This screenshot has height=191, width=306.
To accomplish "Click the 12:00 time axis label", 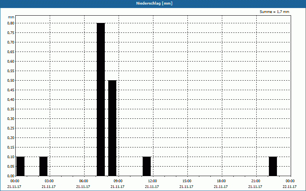I will (x=152, y=181).
